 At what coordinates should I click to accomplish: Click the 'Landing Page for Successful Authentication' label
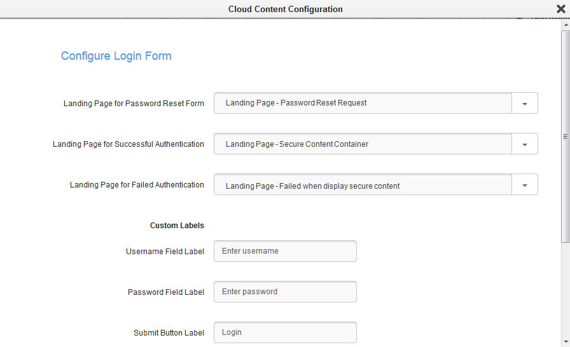pos(129,144)
